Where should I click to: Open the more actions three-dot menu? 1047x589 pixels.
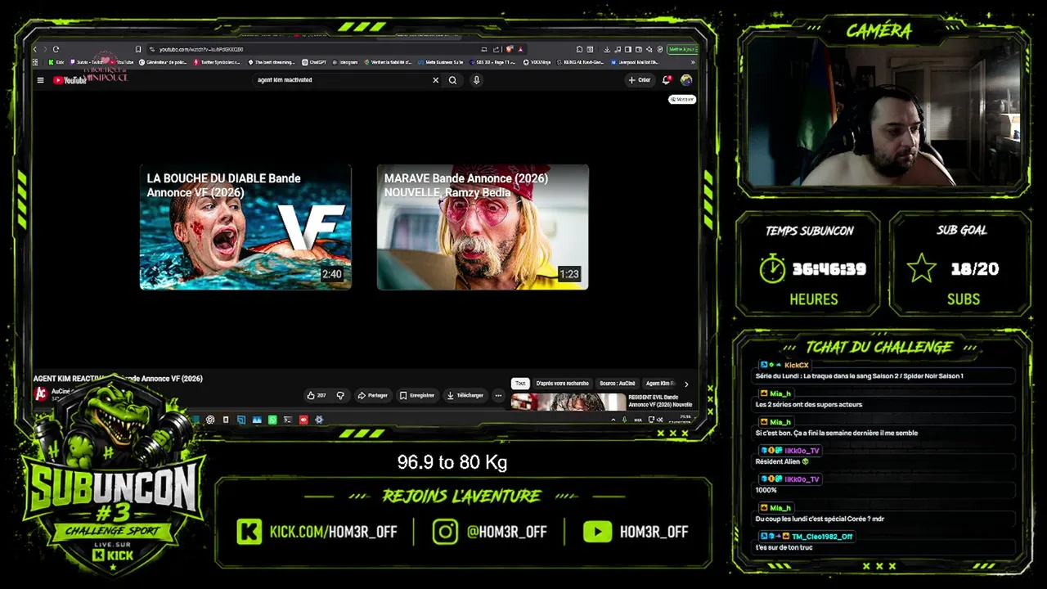pyautogui.click(x=498, y=395)
